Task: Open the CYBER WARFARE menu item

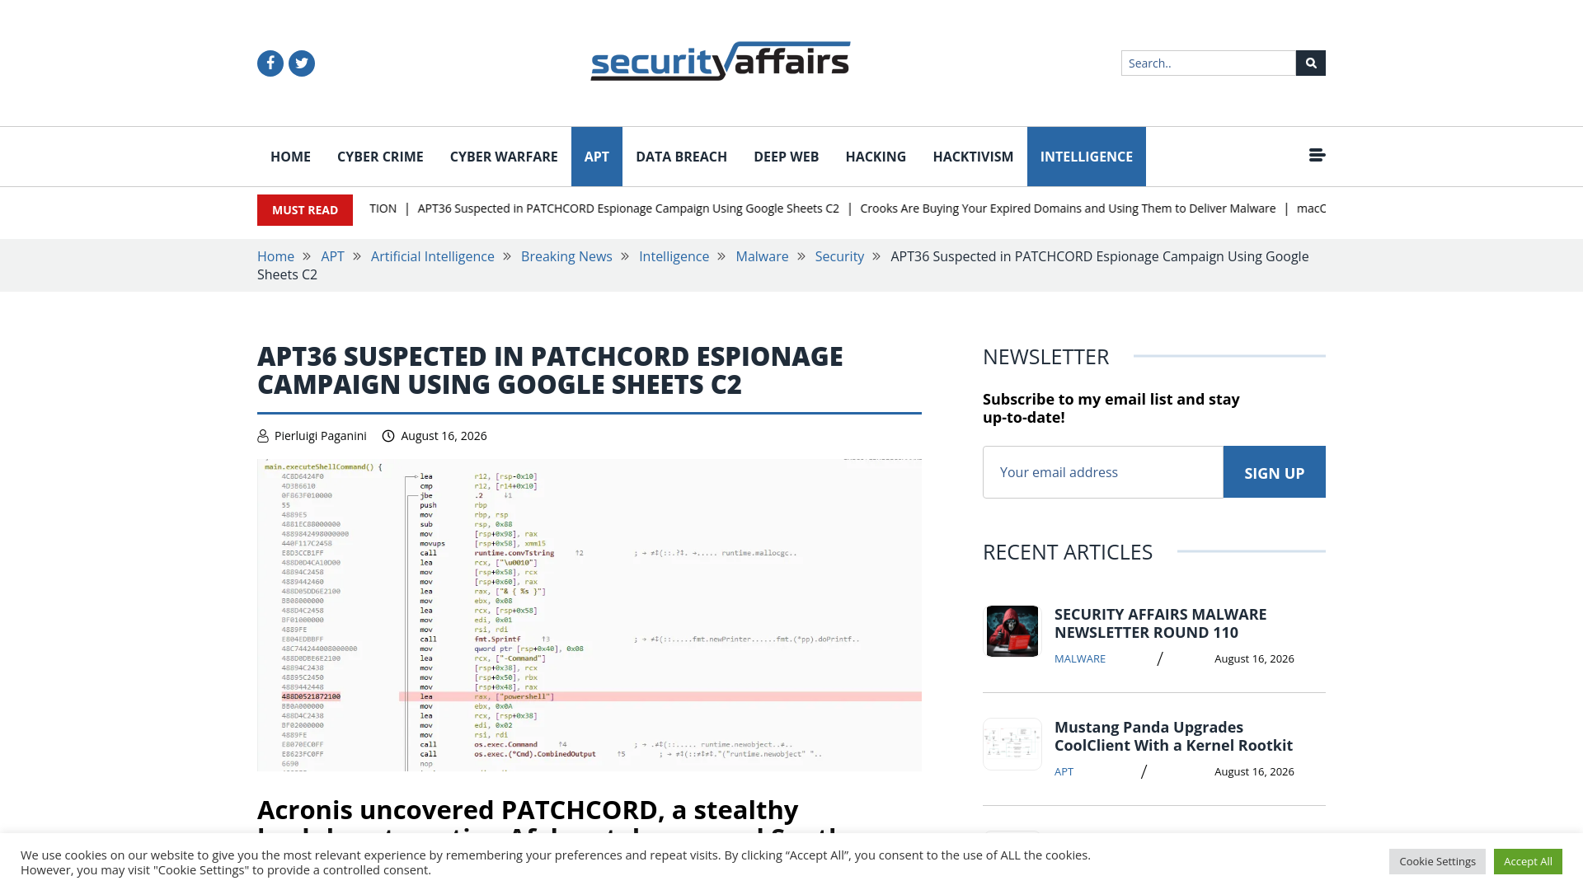Action: coord(504,157)
